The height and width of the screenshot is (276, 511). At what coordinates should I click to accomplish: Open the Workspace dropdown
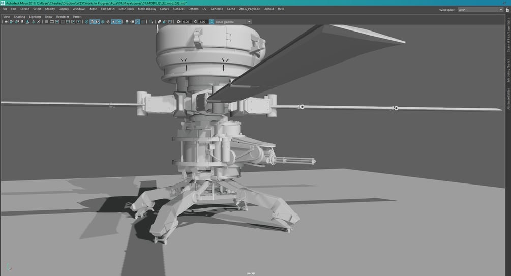pyautogui.click(x=480, y=10)
